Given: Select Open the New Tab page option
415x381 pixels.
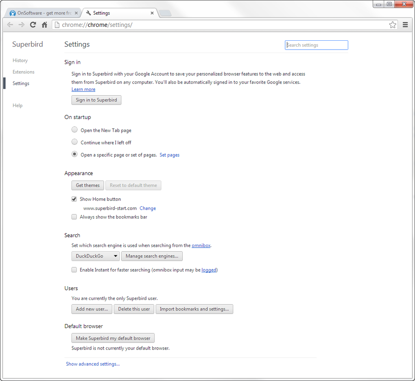Looking at the screenshot, I should pos(74,130).
